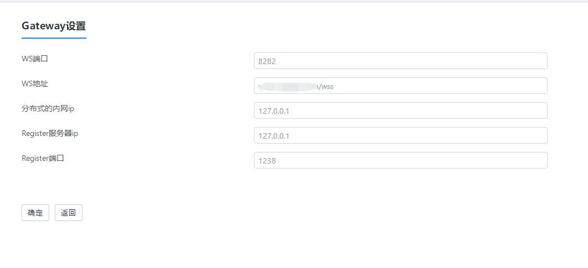Click the WS地址 label text

click(35, 83)
